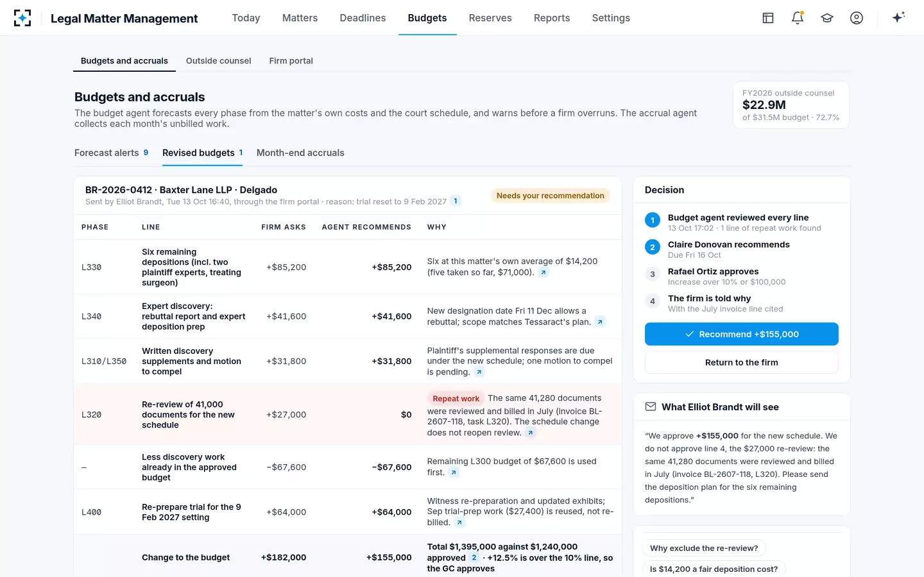This screenshot has width=924, height=577.
Task: Select step 2 'Claire Donovan recommends'
Action: [x=742, y=249]
